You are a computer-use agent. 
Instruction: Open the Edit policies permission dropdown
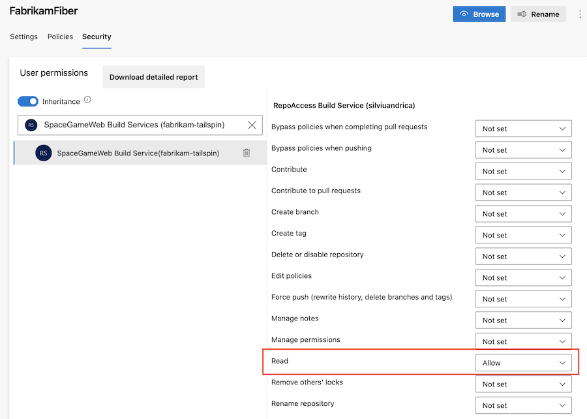[x=523, y=277]
